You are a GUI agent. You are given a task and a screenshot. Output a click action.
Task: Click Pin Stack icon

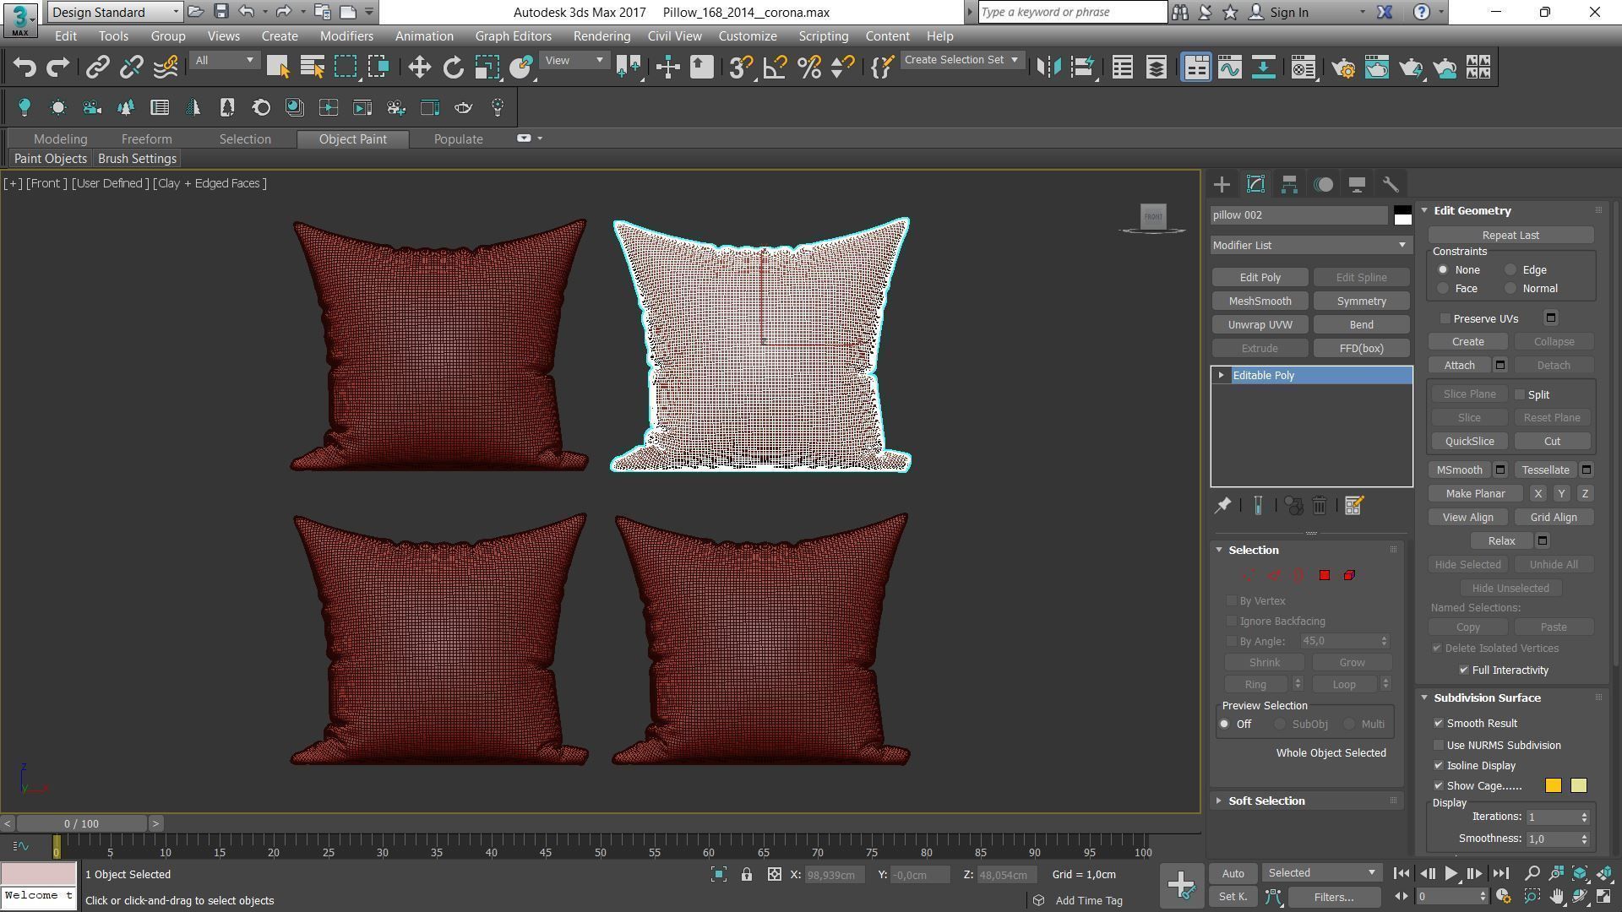(1222, 506)
